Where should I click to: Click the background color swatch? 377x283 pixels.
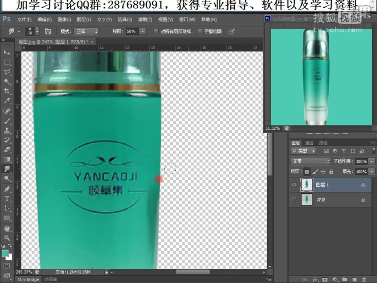click(10, 257)
